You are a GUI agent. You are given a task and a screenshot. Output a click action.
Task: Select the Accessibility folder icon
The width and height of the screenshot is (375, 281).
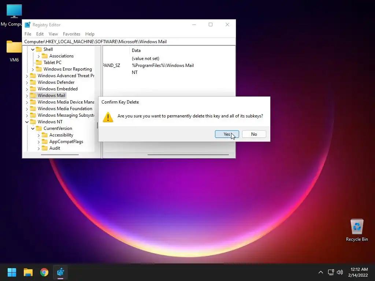point(44,135)
